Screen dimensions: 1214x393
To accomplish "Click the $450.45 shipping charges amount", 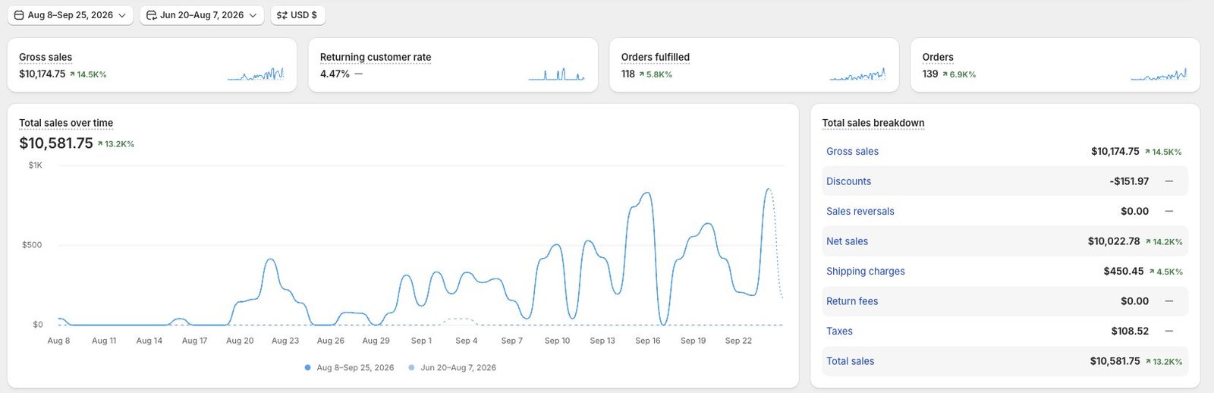I will [x=1124, y=272].
